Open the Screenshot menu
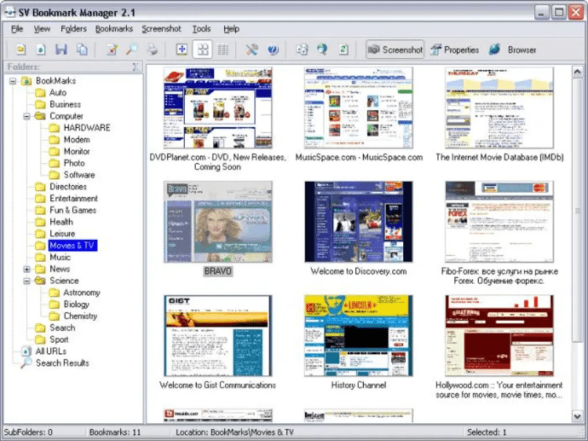The height and width of the screenshot is (441, 588). [162, 29]
